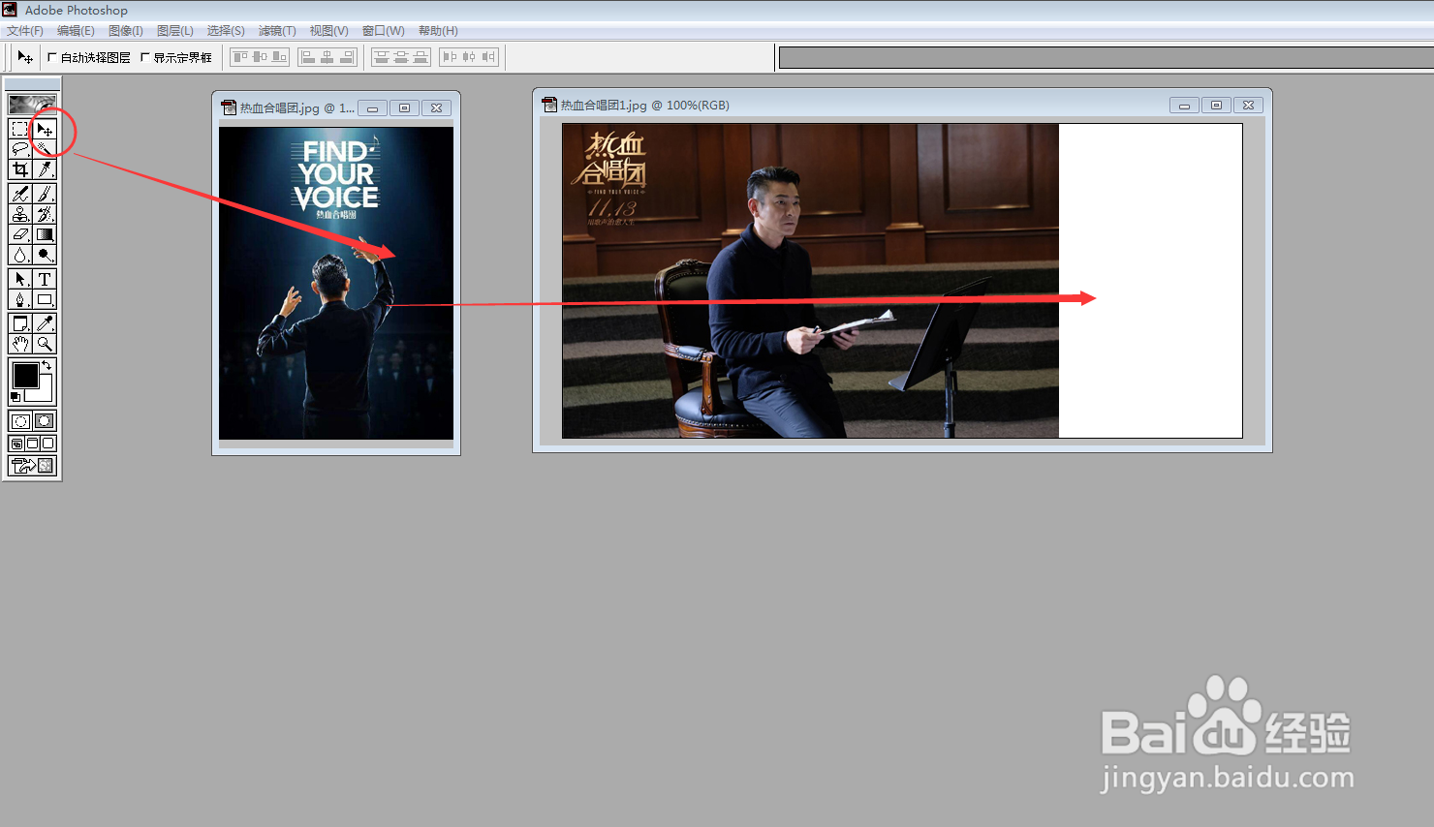Select the Move tool in the toolbox
This screenshot has width=1434, height=827.
pyautogui.click(x=45, y=129)
